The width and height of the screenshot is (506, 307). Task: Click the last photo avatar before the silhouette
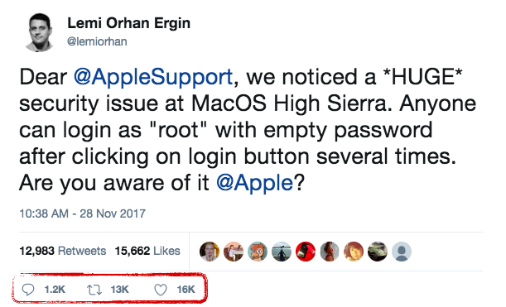[x=378, y=252]
